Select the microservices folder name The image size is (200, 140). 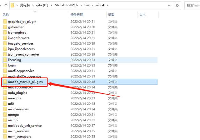tap(18, 109)
